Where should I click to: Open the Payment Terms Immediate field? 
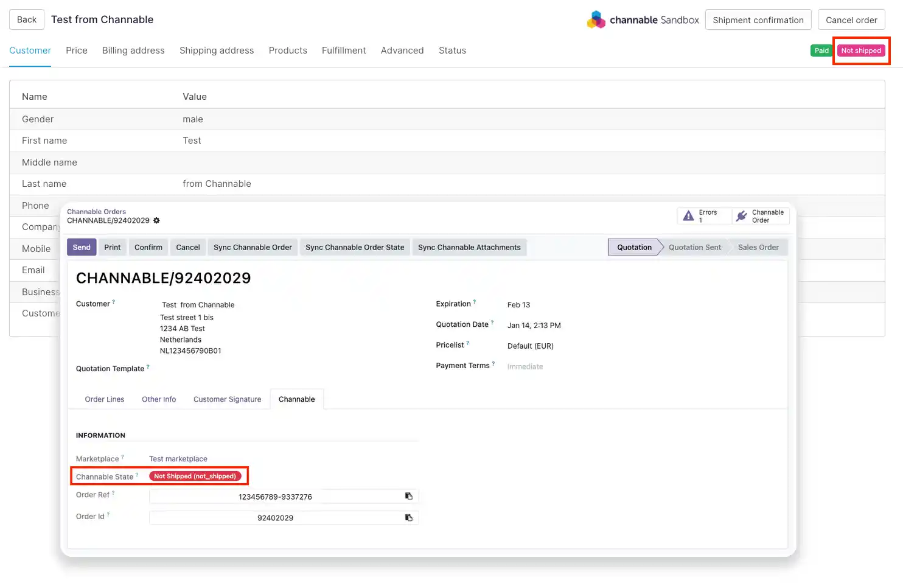[x=525, y=366]
